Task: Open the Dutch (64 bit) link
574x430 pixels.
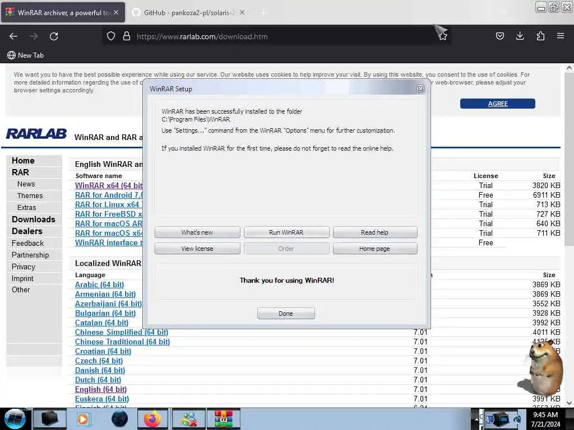Action: (x=98, y=380)
